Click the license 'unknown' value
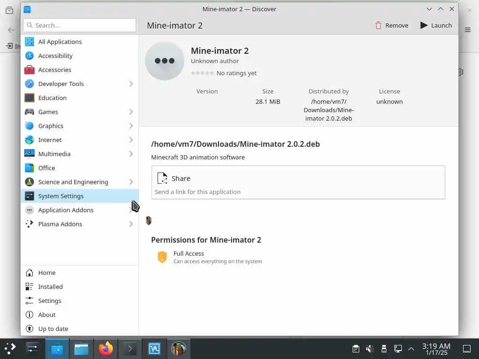The image size is (479, 359). 390,101
